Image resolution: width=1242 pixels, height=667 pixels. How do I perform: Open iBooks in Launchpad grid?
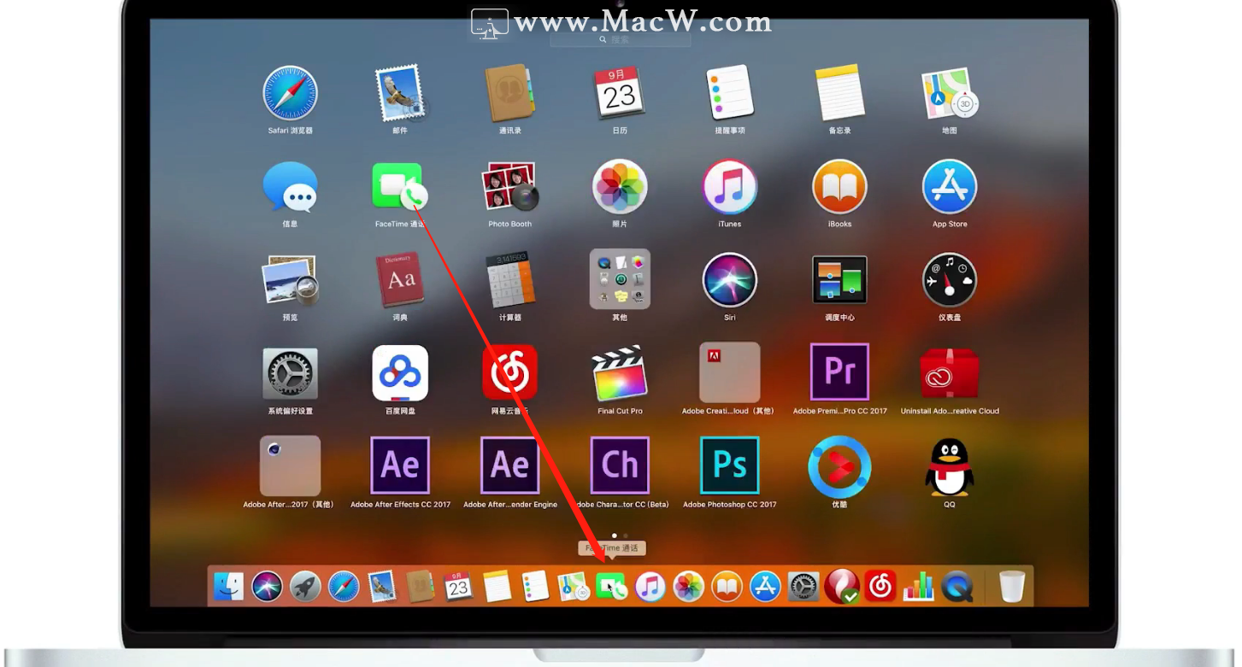[839, 186]
